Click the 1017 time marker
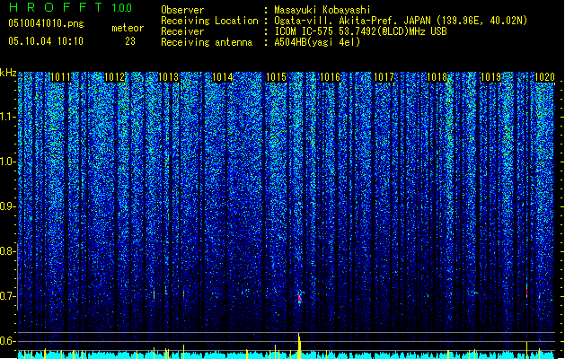This screenshot has width=565, height=359. pyautogui.click(x=384, y=77)
